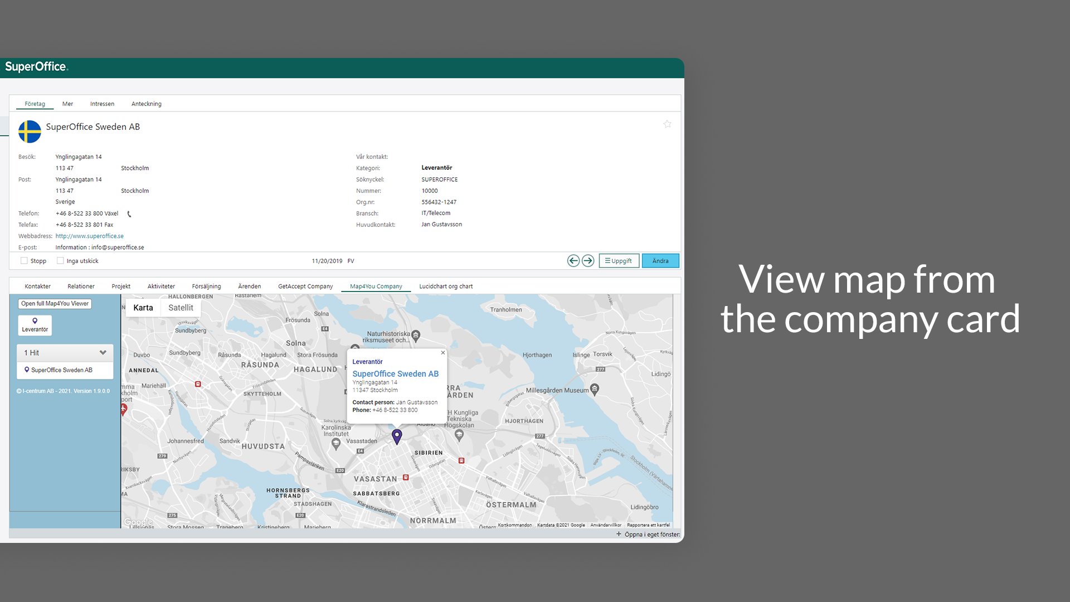Close the Leverantör map info popup
This screenshot has width=1070, height=602.
[443, 353]
